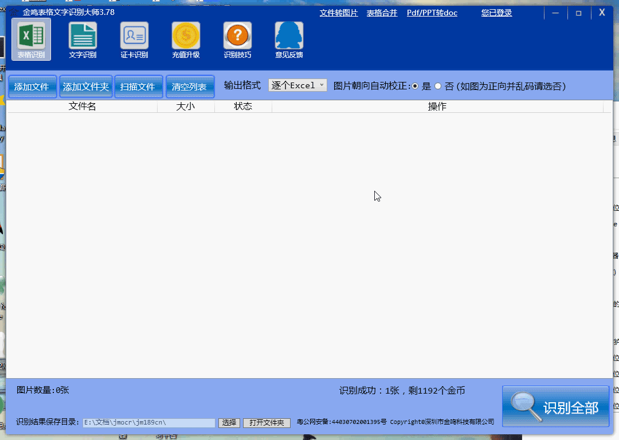Screen dimensions: 619x440
Task: Open the 证卡识别 ID card recognition tool
Action: [134, 40]
